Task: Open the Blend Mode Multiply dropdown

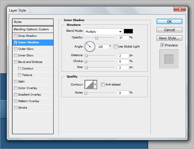Action: click(104, 31)
